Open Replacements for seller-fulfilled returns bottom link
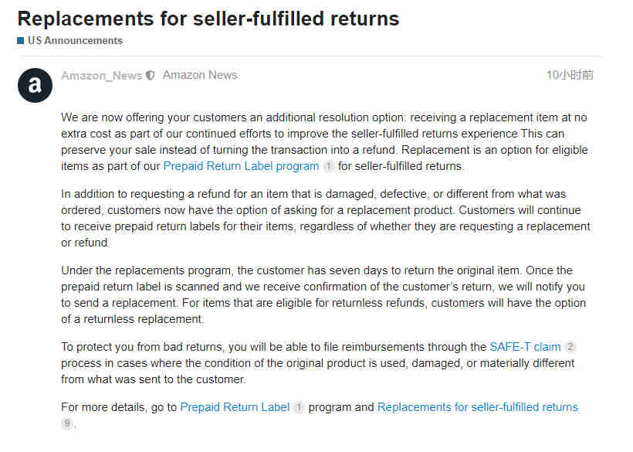The width and height of the screenshot is (633, 452). click(478, 407)
